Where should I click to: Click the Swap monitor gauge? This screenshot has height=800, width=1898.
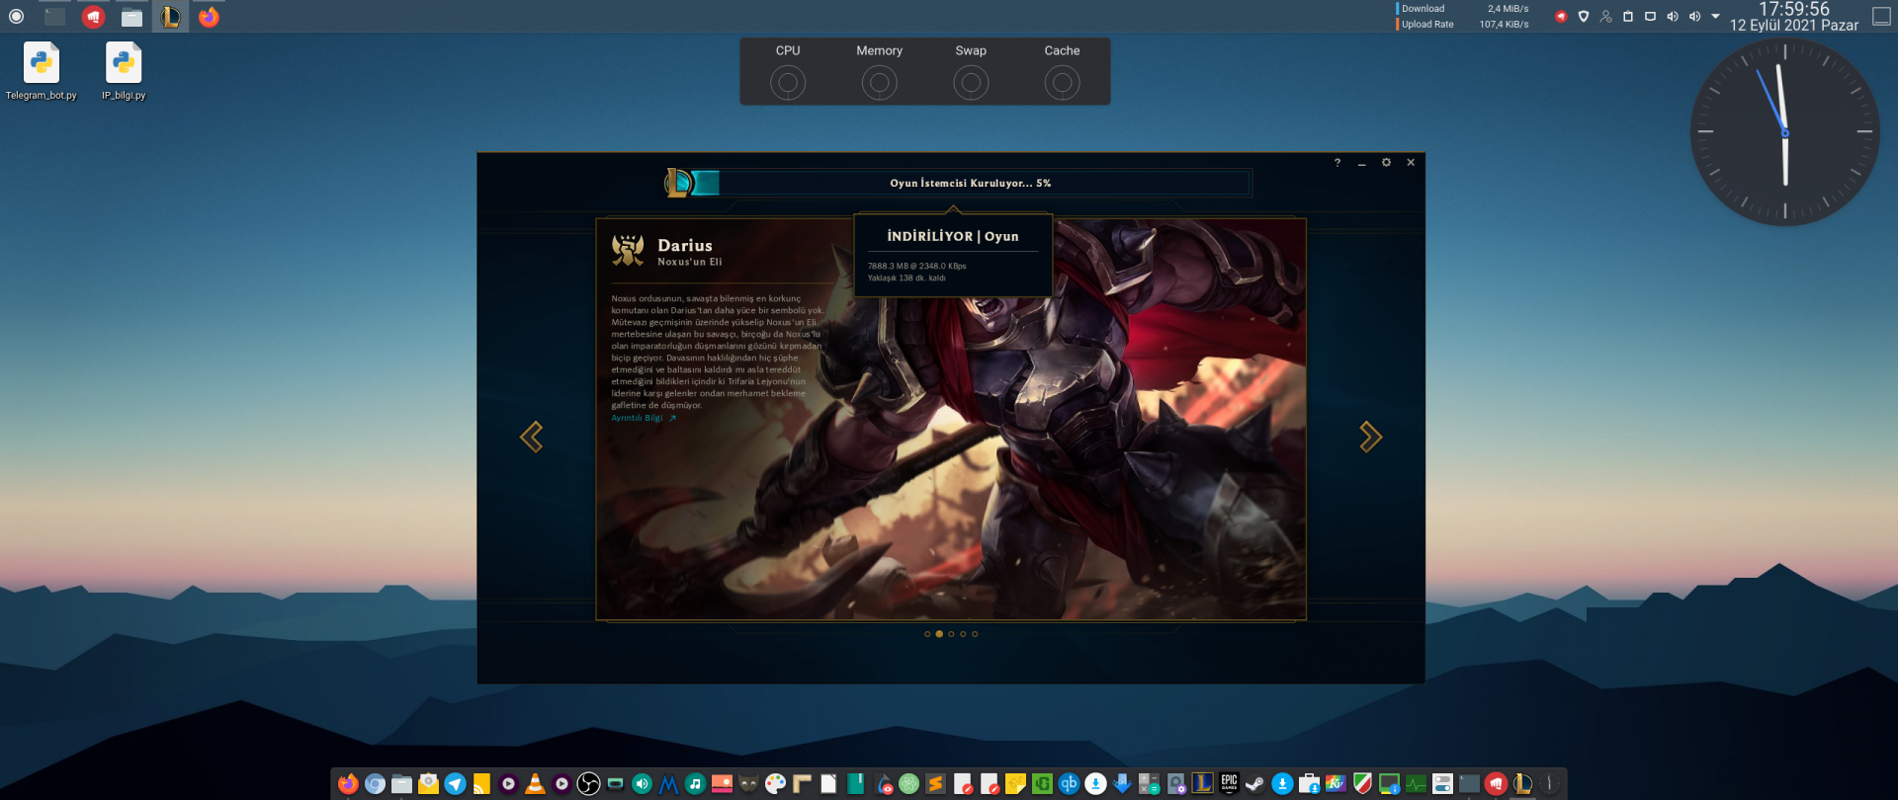click(971, 83)
